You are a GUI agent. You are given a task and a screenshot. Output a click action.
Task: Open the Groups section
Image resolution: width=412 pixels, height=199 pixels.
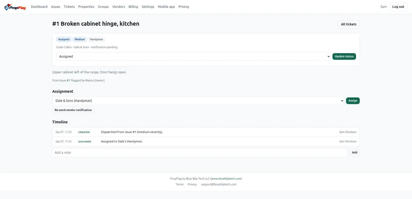coord(103,7)
